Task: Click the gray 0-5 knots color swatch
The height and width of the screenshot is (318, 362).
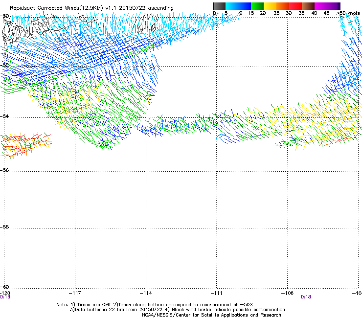Action: pyautogui.click(x=219, y=6)
